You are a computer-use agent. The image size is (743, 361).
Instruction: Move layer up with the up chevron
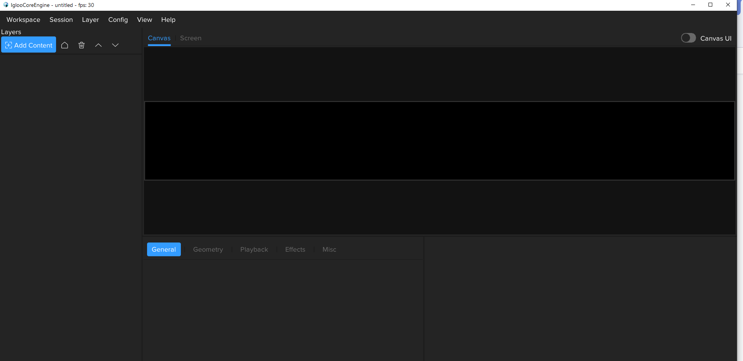click(x=98, y=45)
